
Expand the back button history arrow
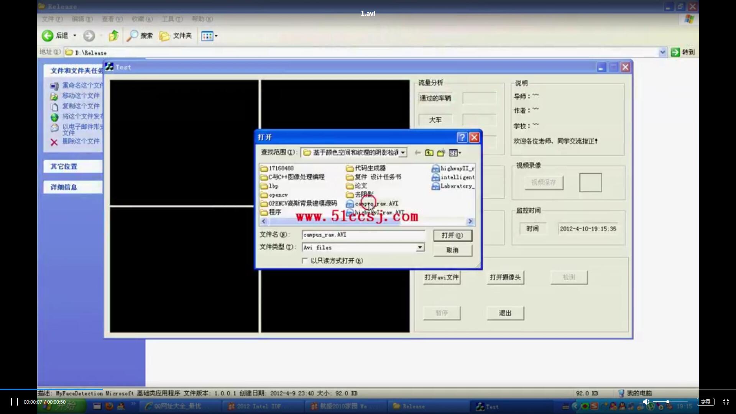(x=75, y=36)
